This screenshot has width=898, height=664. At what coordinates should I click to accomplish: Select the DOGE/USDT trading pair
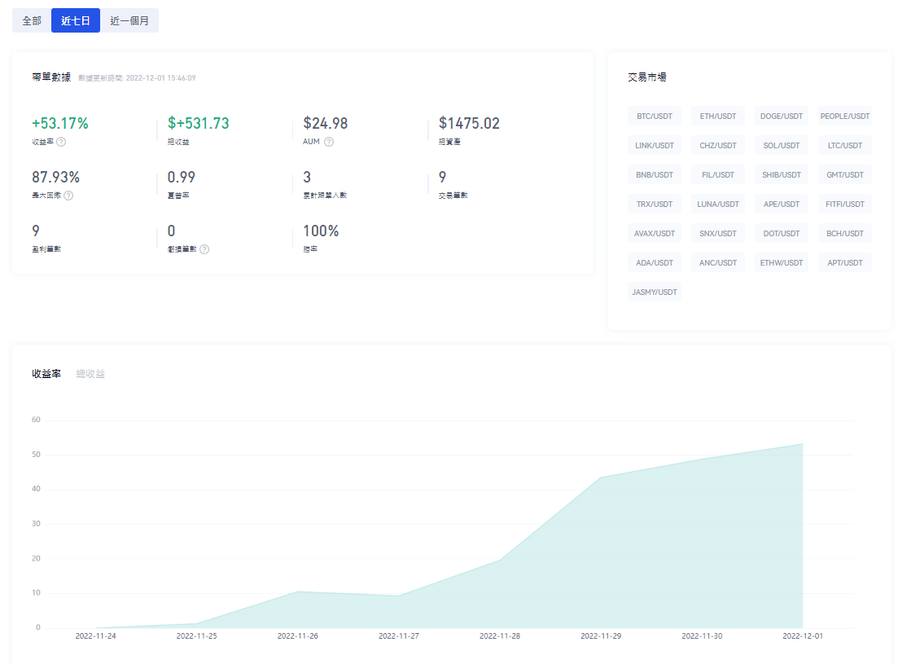tap(782, 117)
